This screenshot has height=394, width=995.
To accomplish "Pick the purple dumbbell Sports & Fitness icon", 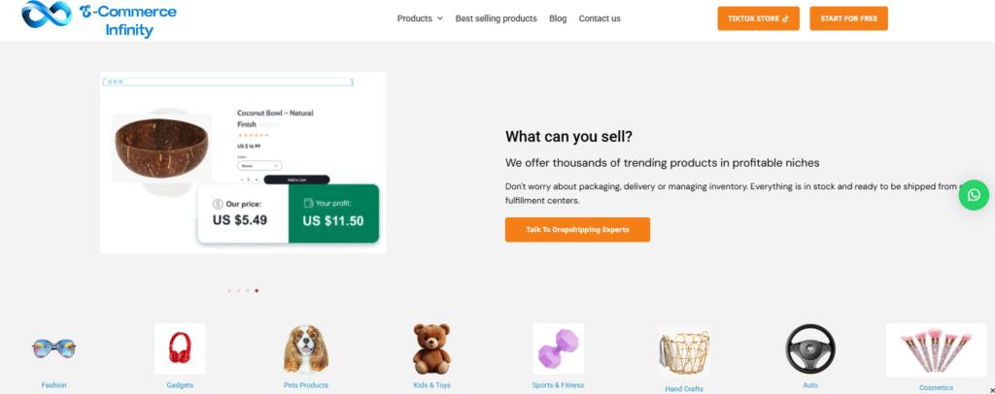I will click(x=558, y=349).
